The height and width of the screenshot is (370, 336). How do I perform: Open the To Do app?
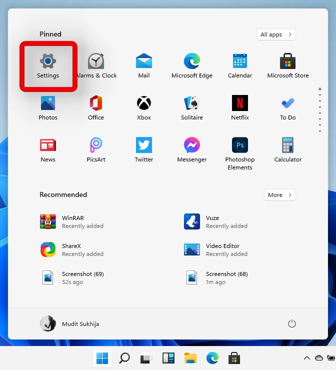coord(288,108)
